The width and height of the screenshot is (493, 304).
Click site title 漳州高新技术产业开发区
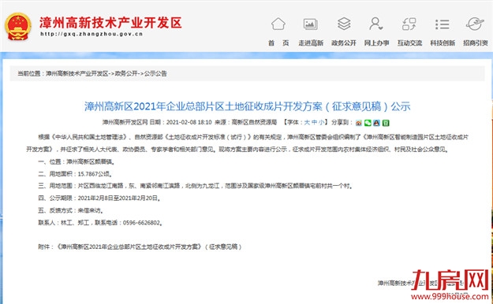click(x=110, y=23)
